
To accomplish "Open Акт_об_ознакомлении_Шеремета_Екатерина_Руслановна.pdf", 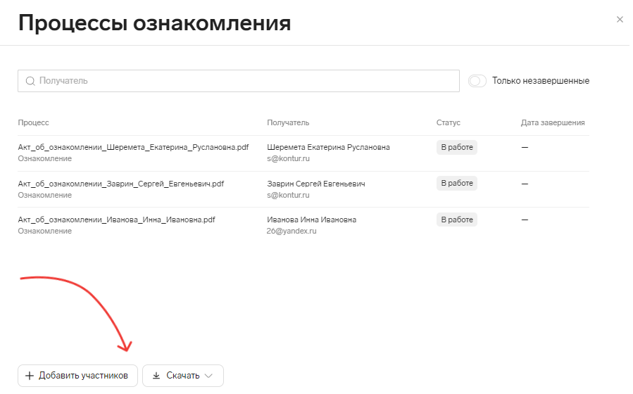I will [133, 147].
